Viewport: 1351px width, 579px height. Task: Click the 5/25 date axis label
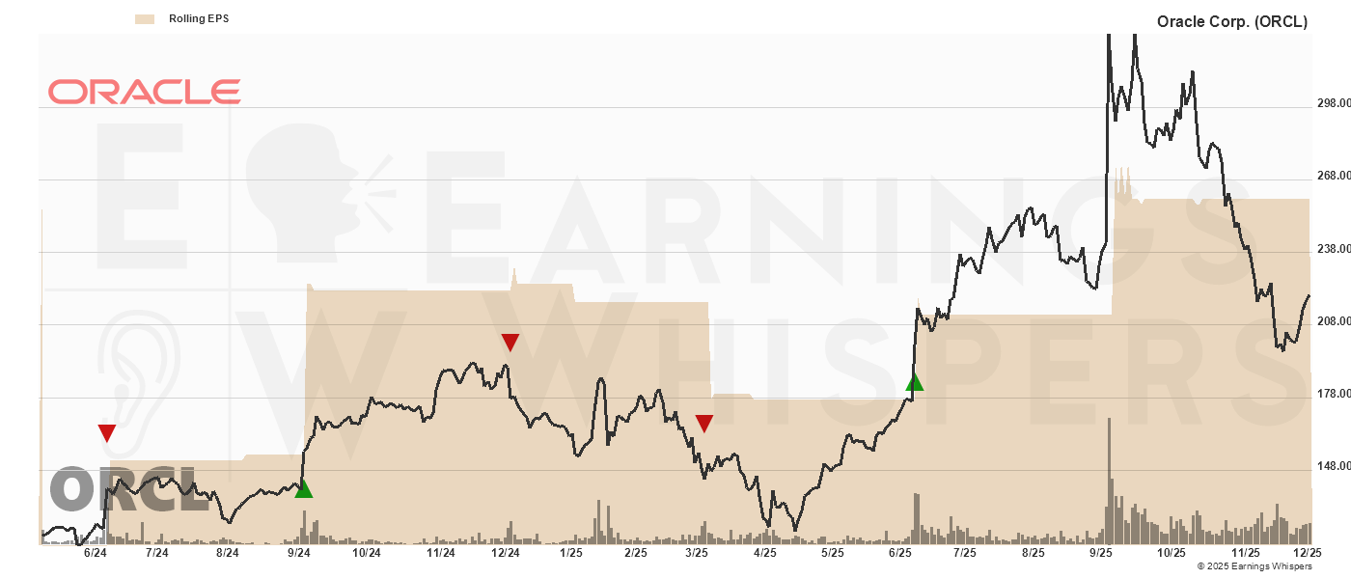pos(832,553)
